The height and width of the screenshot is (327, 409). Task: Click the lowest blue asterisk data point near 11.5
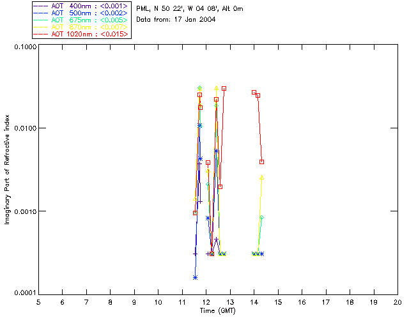point(195,277)
